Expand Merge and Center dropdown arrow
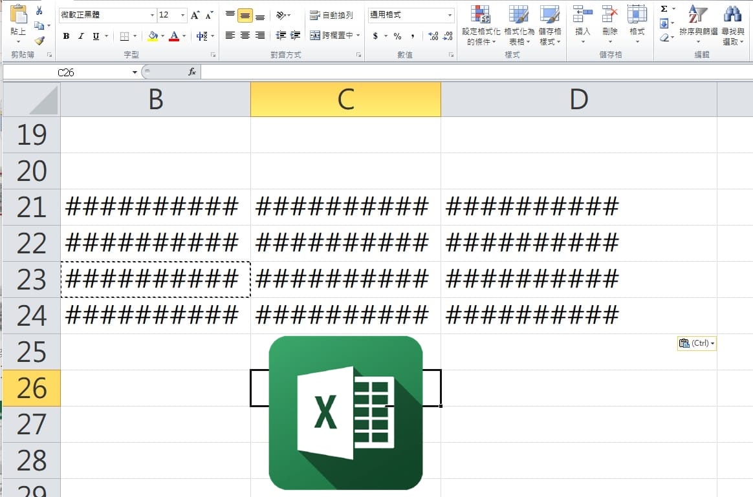The image size is (753, 497). coord(358,35)
